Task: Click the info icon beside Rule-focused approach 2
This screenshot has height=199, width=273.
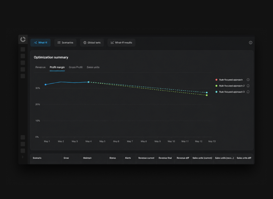Action: (x=248, y=86)
